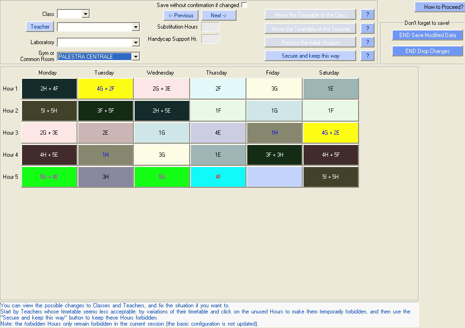465x328 pixels.
Task: Enable Save without confirmation if changed
Action: (x=244, y=5)
